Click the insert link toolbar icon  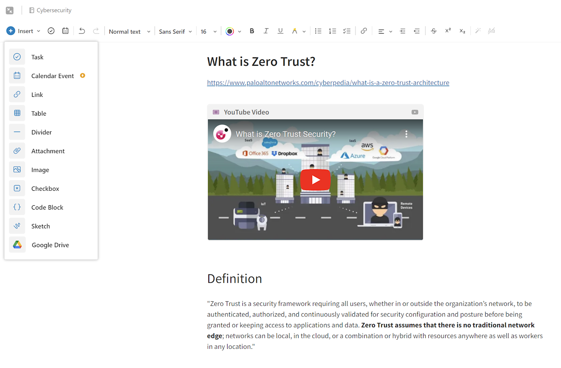tap(364, 31)
